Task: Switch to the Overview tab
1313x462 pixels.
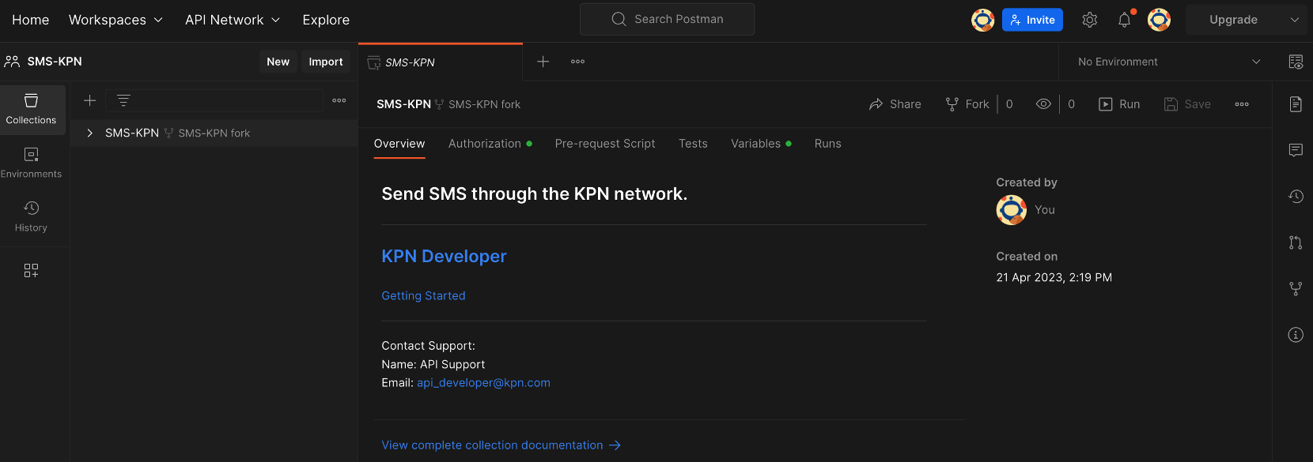Action: (x=399, y=144)
